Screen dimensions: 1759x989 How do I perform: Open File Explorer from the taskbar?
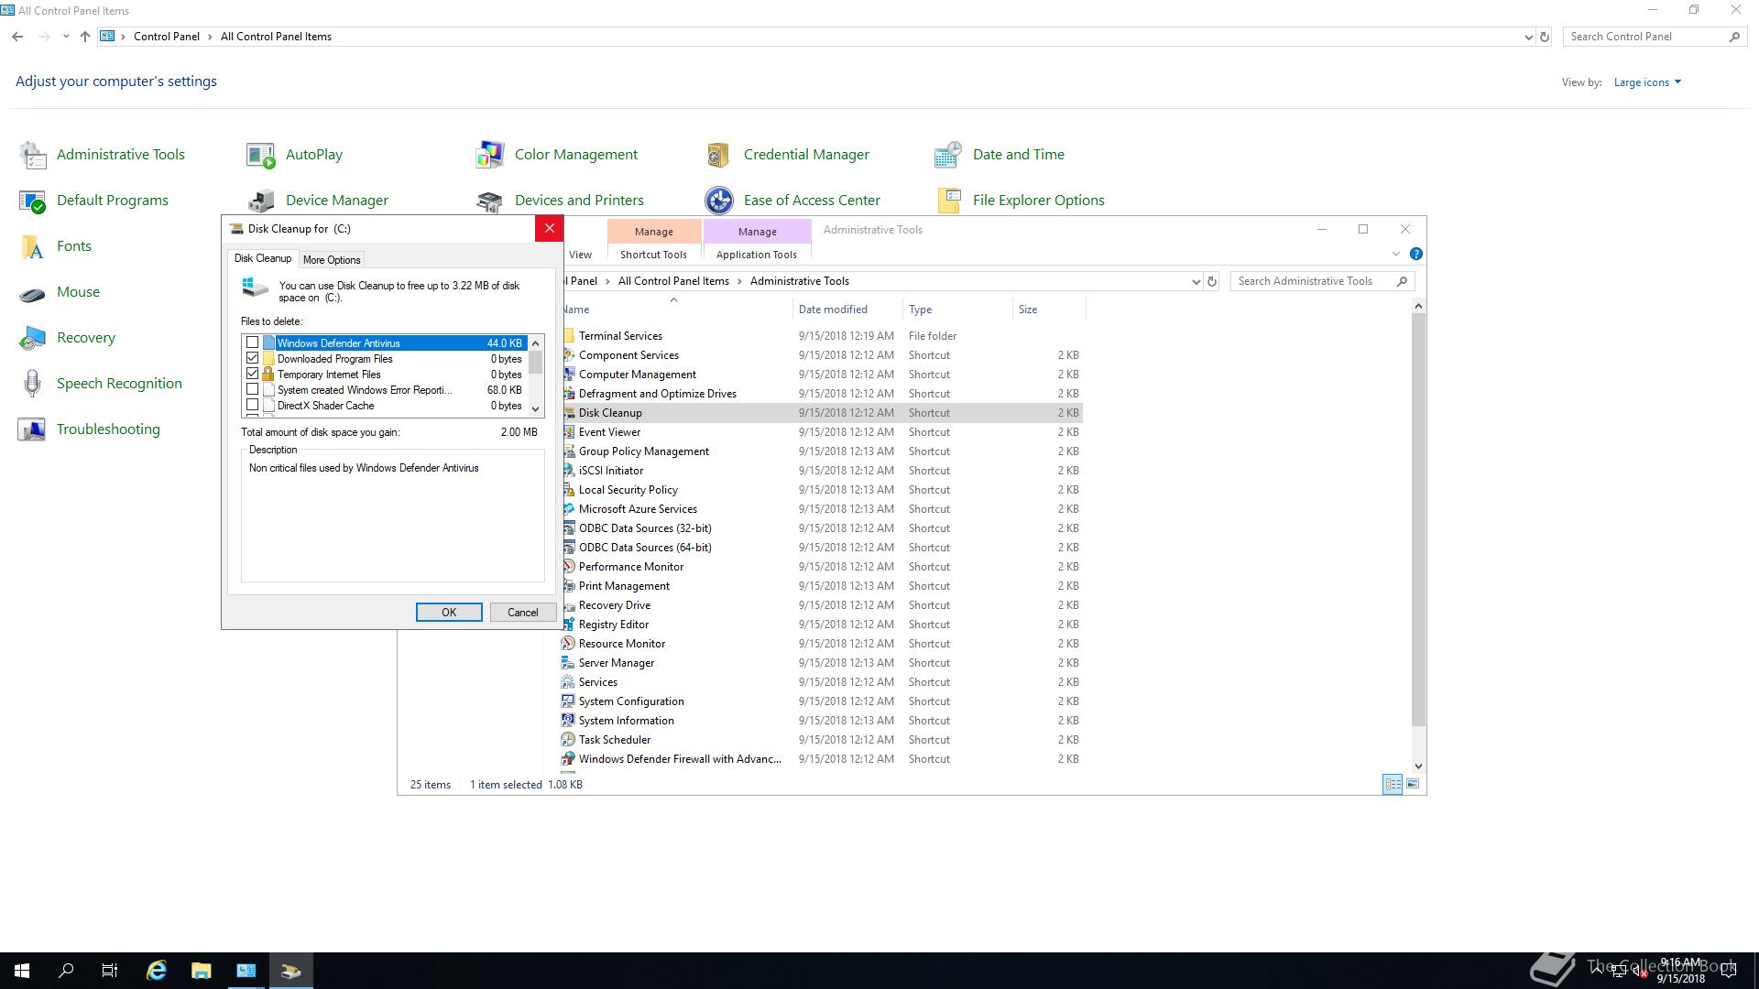(202, 971)
